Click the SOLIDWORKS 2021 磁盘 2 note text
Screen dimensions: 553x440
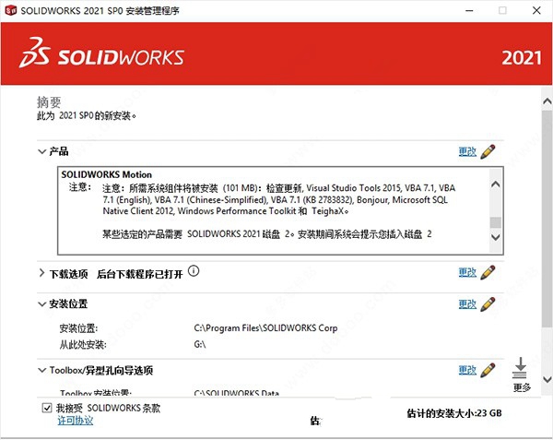point(267,234)
